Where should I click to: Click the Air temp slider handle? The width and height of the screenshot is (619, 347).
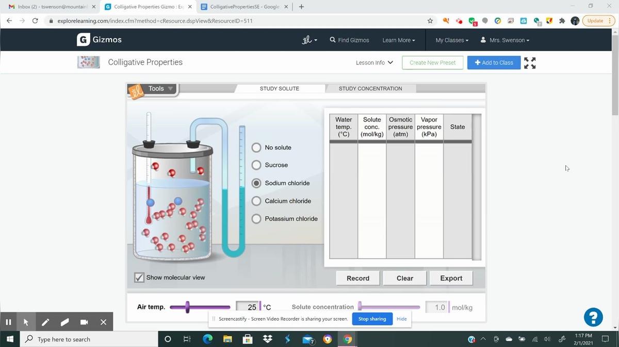187,307
